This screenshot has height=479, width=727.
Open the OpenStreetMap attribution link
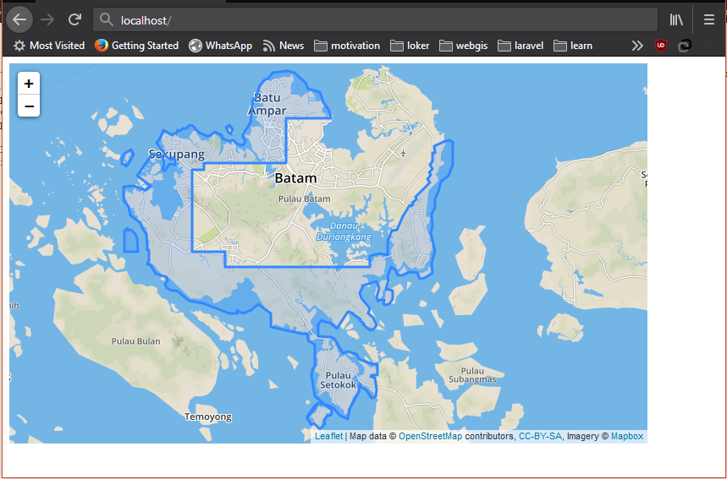(430, 436)
